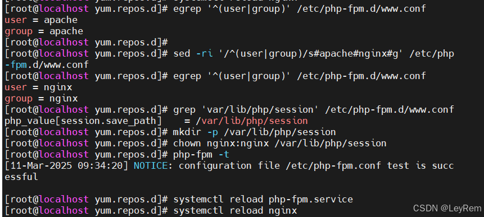This screenshot has height=217, width=484.
Task: Click the empty prompt line after group = apache
Action: (x=86, y=43)
